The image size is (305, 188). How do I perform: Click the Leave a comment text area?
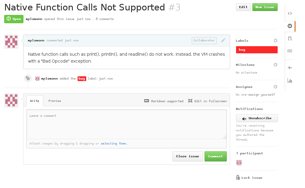[126, 124]
